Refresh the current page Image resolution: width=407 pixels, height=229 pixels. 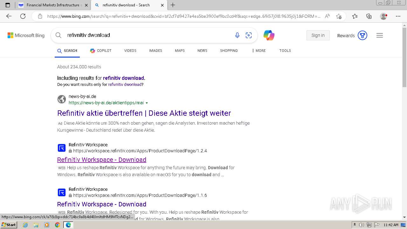pyautogui.click(x=23, y=16)
